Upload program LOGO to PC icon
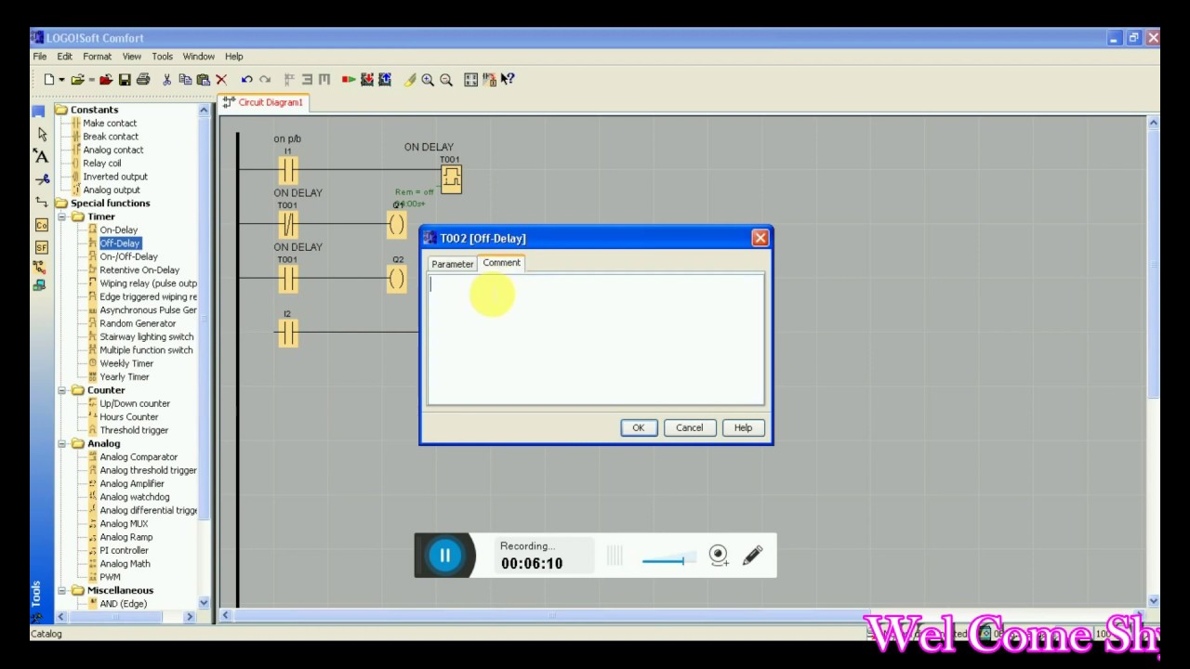1190x669 pixels. tap(385, 80)
